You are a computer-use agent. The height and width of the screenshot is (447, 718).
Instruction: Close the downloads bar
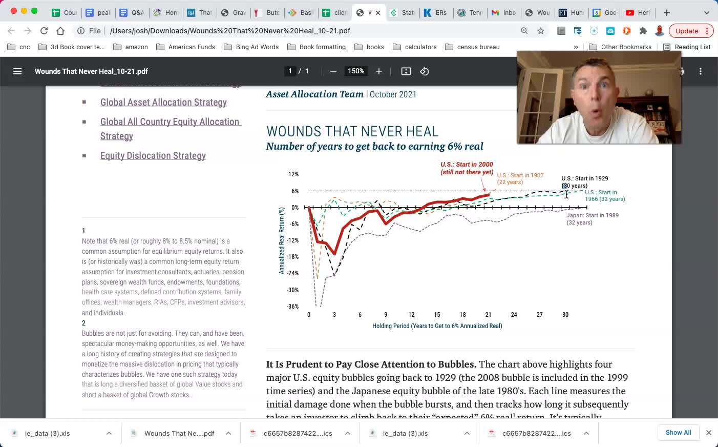709,433
